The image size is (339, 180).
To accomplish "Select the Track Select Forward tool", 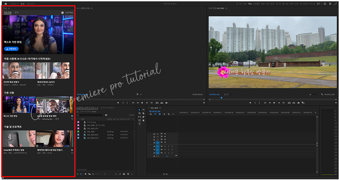I will [x=143, y=110].
